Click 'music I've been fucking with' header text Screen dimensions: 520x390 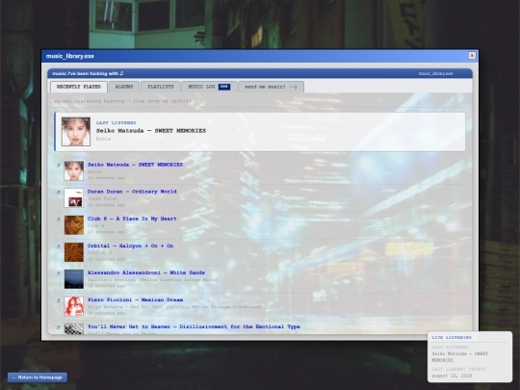pyautogui.click(x=88, y=73)
